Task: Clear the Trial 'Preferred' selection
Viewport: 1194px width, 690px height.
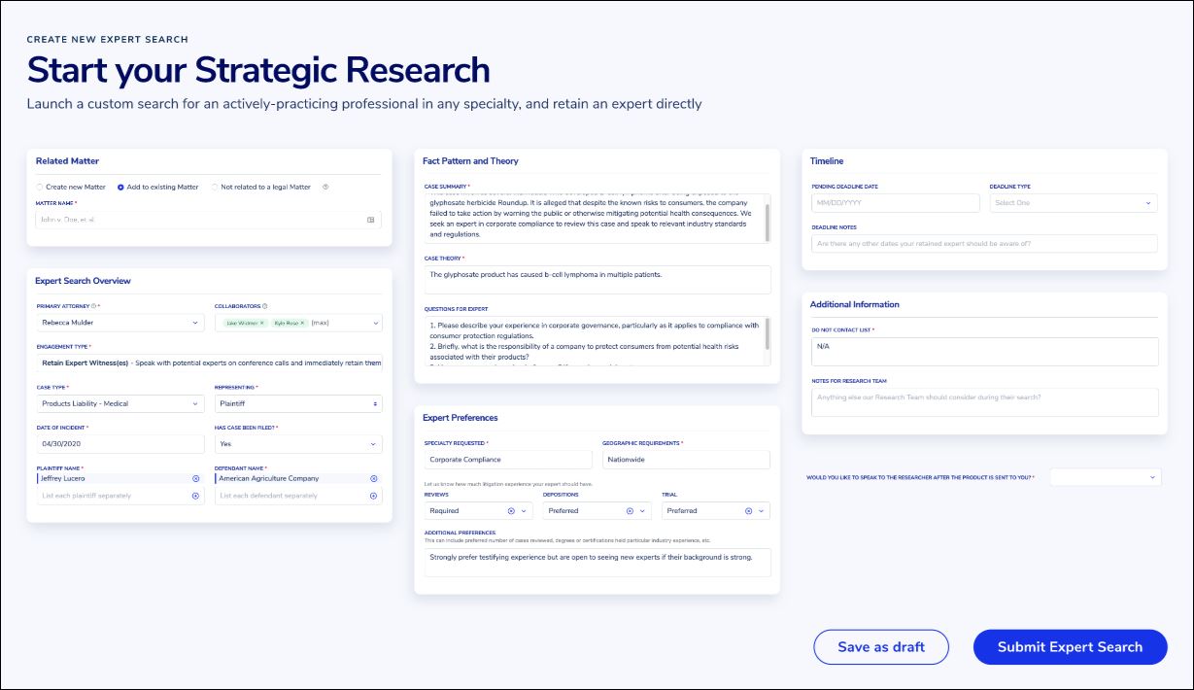Action: pyautogui.click(x=748, y=510)
